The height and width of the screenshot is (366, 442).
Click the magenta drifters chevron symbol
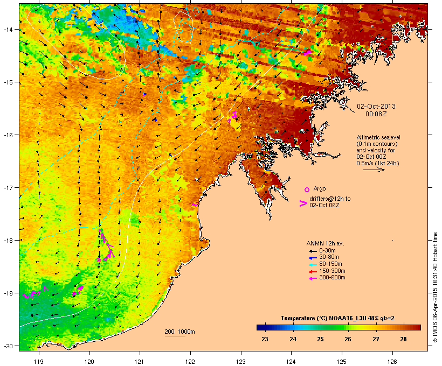[x=303, y=203]
